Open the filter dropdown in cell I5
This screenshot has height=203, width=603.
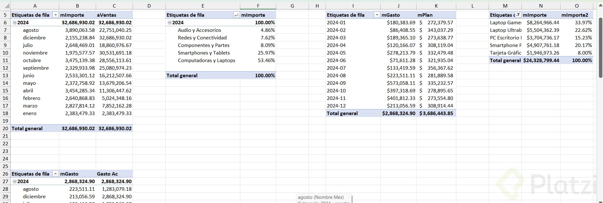[377, 15]
